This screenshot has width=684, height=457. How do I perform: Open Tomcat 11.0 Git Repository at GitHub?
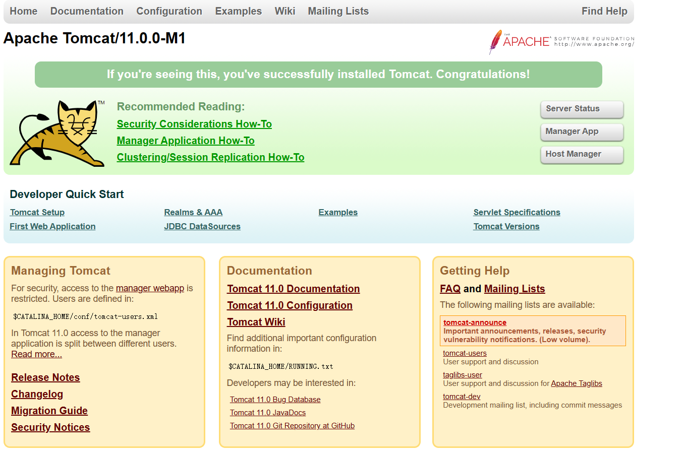tap(293, 426)
